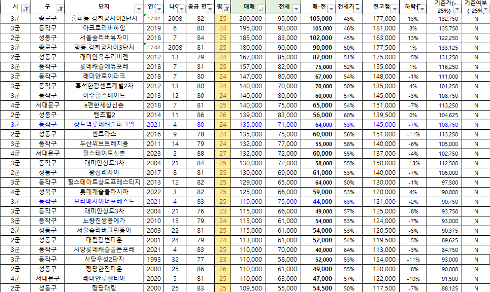Select the blue cell 보라매자이더포레스트
This screenshot has width=490, height=292.
click(x=104, y=202)
